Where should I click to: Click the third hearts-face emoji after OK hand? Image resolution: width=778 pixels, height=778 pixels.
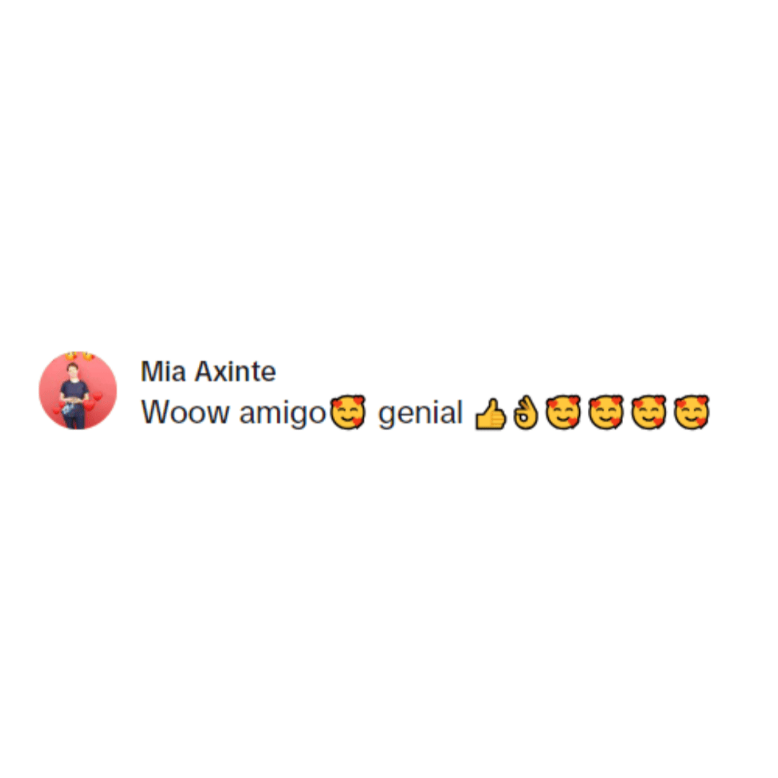[648, 412]
